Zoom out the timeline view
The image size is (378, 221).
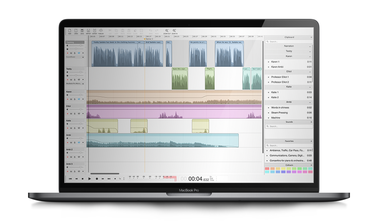pos(167,31)
